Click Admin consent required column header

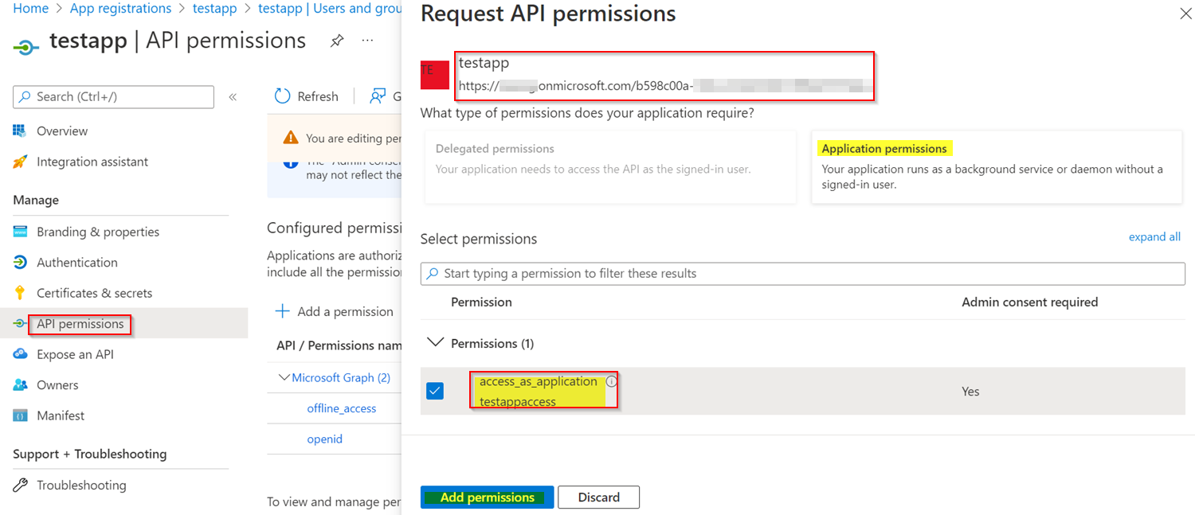pos(1029,302)
